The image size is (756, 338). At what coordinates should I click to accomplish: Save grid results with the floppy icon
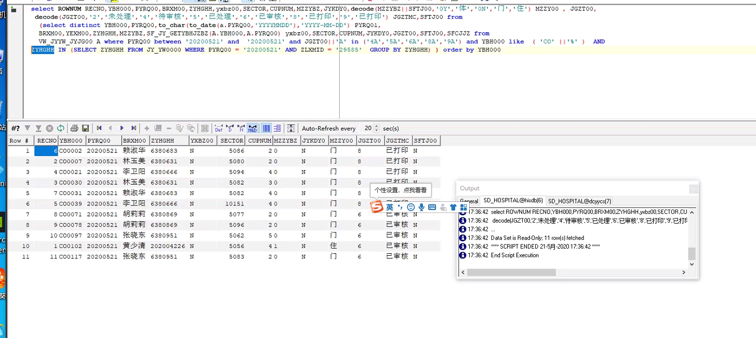point(85,128)
